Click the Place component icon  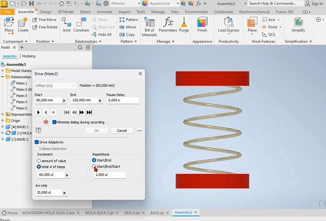[9, 22]
